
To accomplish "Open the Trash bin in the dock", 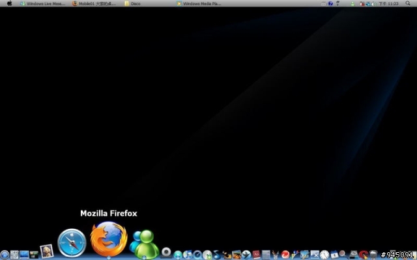I will 373,255.
